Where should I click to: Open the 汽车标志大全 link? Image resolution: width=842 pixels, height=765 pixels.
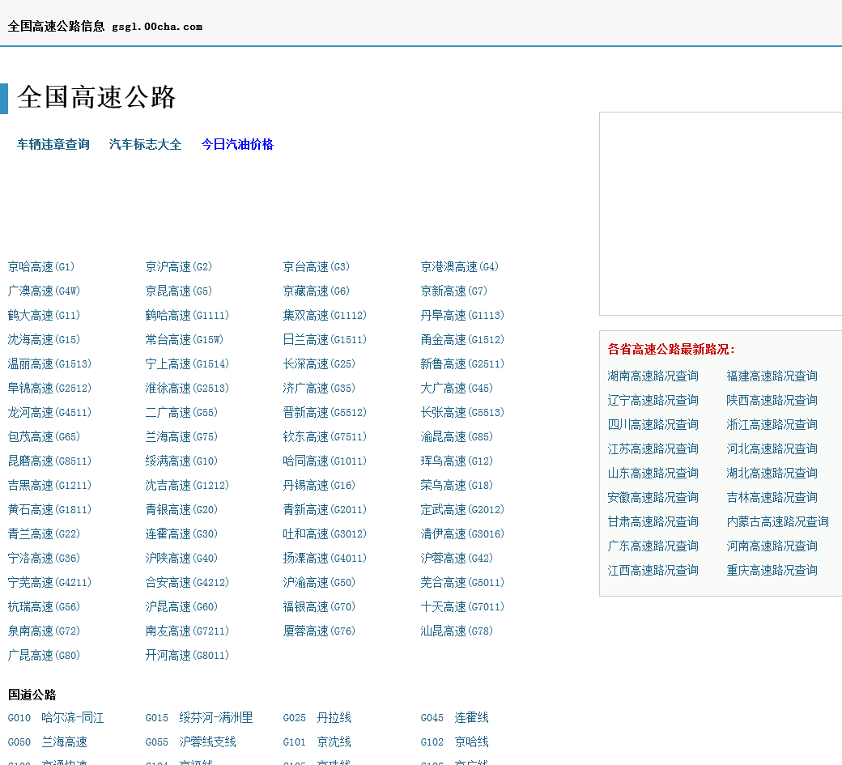coord(145,144)
